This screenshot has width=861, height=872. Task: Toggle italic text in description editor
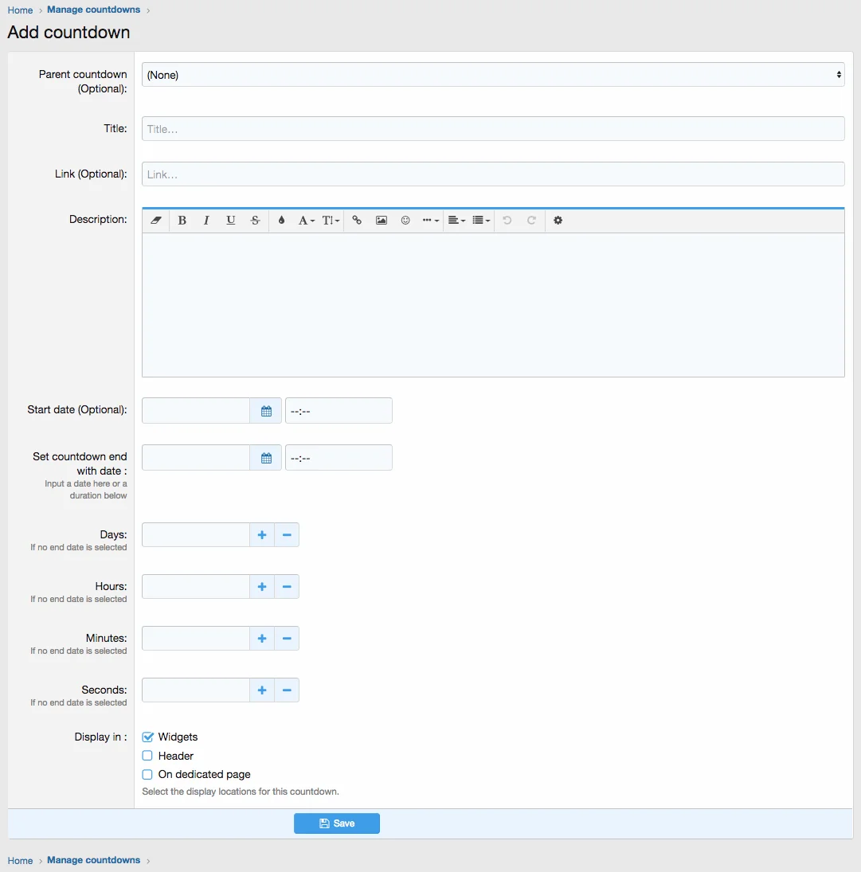[x=206, y=221]
